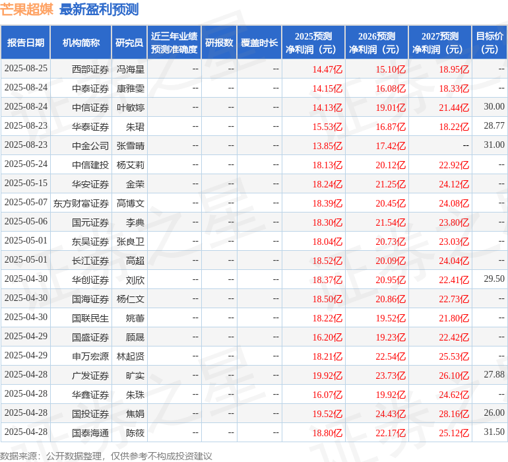Click the 2025预测净利润 column header
Screen dimensions: 508x462
[x=313, y=43]
